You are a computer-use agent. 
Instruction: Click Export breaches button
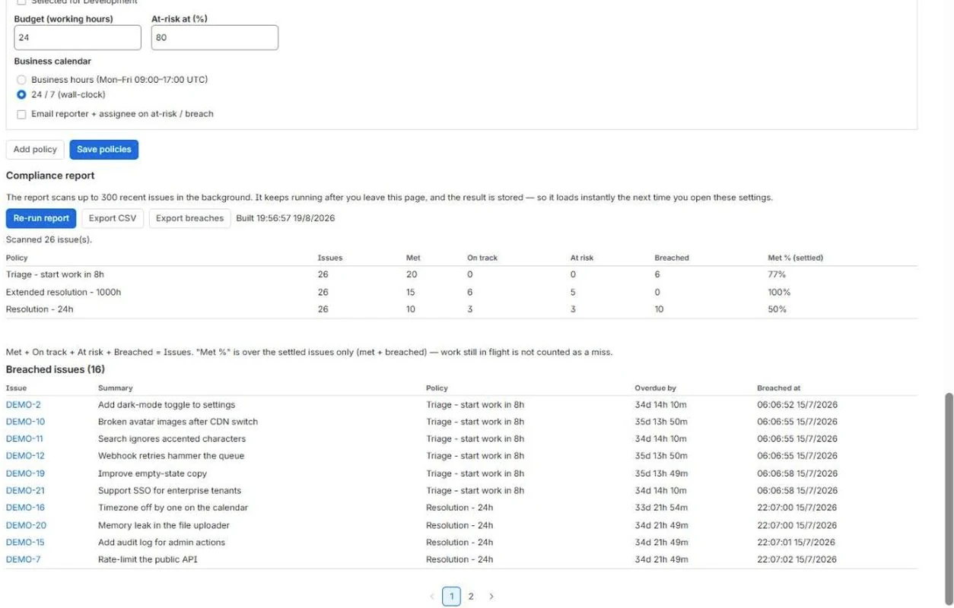(189, 218)
